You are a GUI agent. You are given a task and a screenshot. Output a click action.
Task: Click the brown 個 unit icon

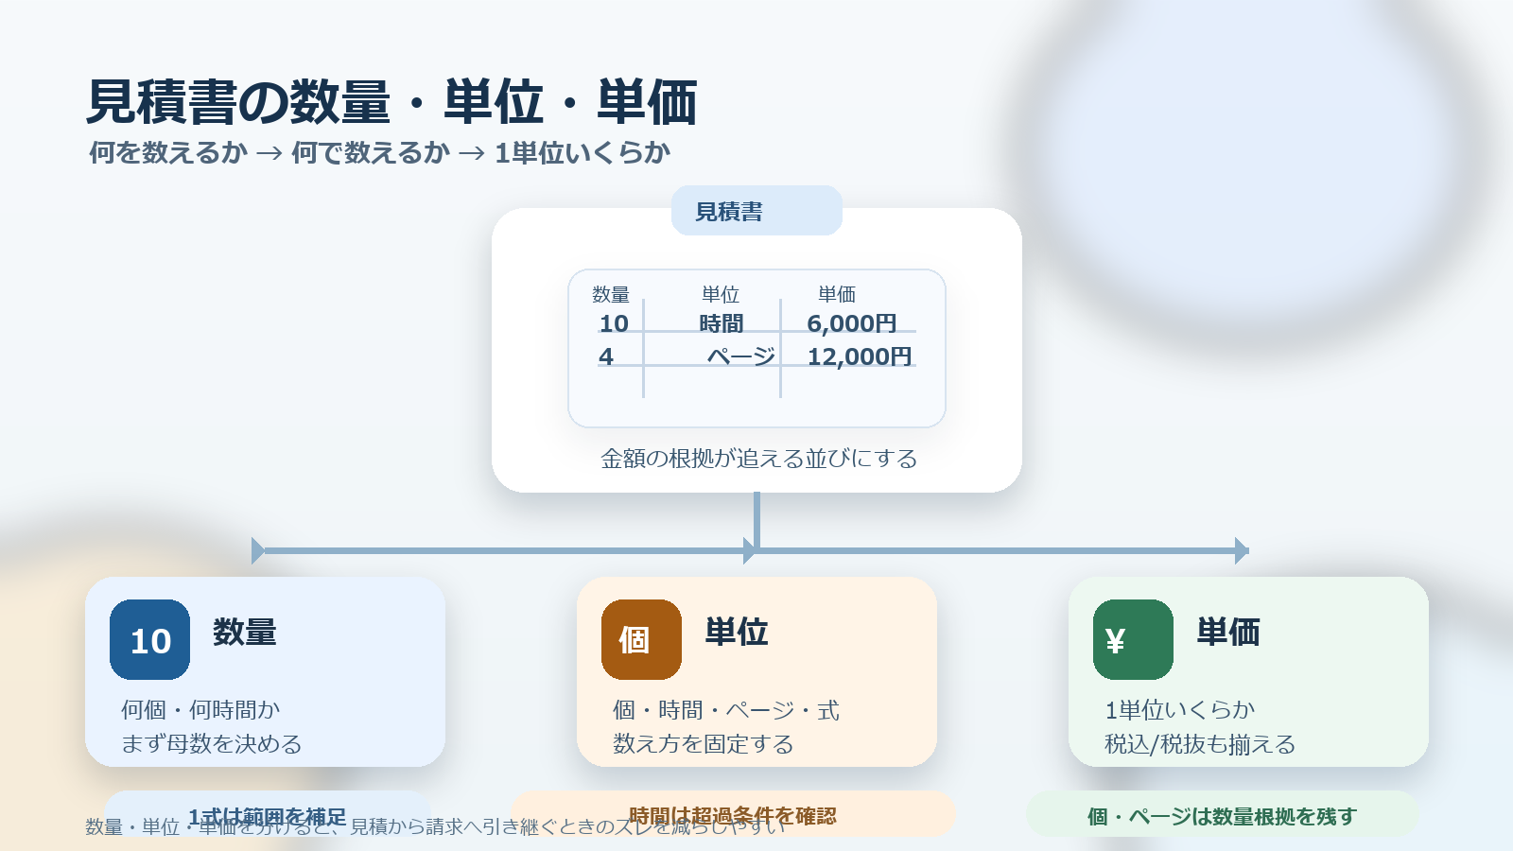641,639
